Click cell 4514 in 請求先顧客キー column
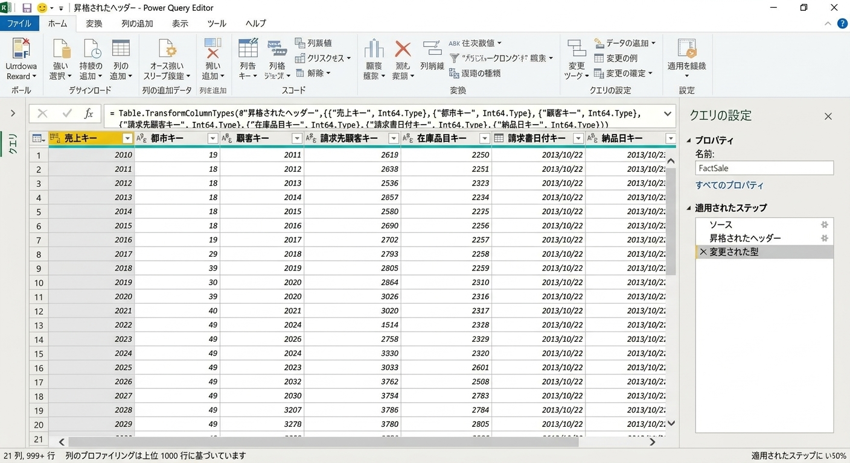The image size is (850, 463). click(x=353, y=325)
